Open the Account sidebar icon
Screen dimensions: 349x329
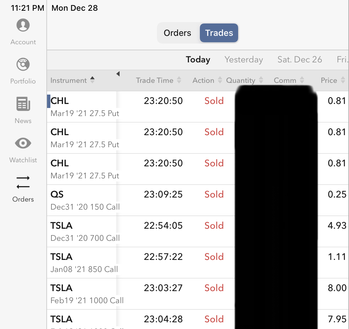(x=23, y=25)
